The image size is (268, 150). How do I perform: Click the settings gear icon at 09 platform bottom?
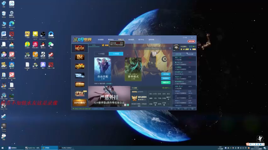click(192, 109)
